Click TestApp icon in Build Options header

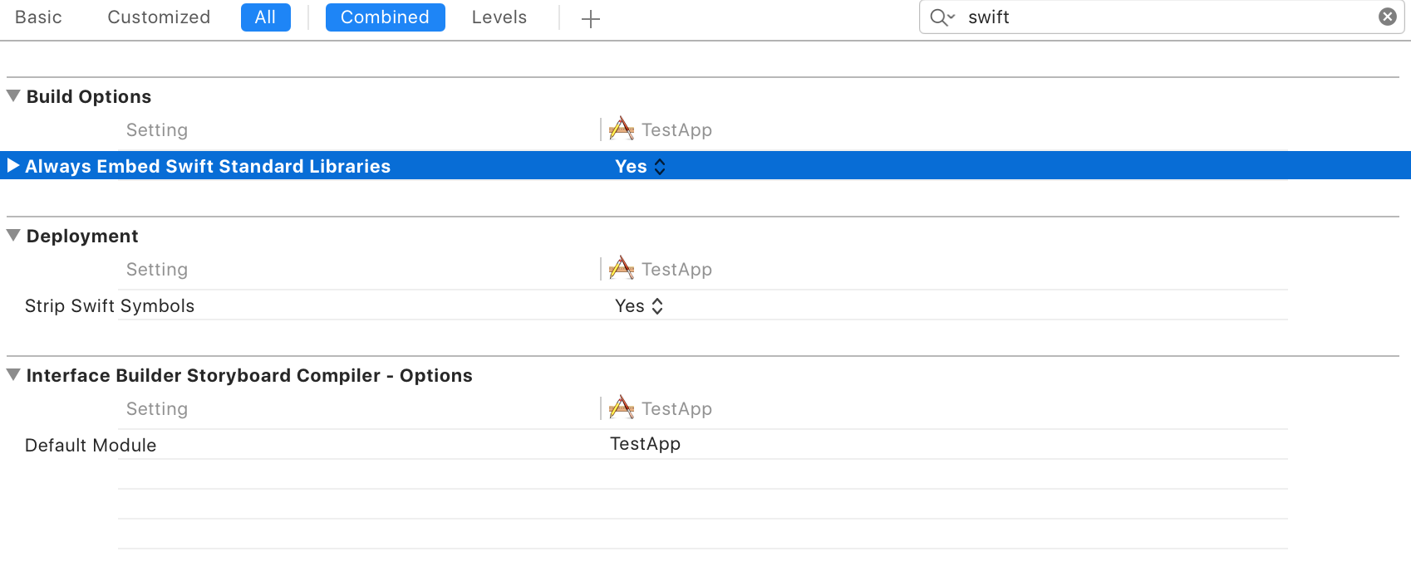(x=622, y=129)
